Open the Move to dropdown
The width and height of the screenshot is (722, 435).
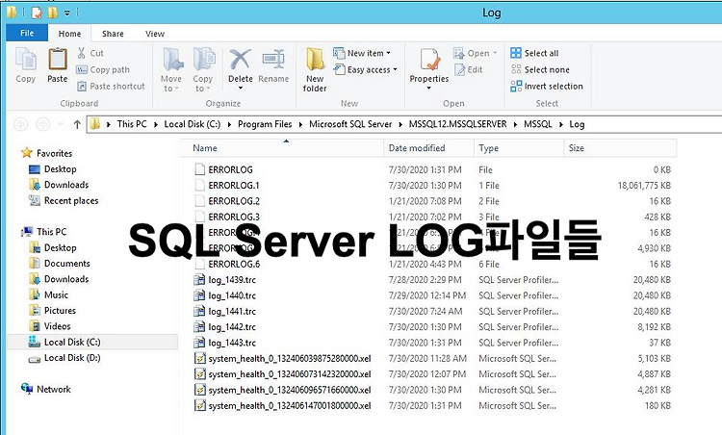coord(171,69)
